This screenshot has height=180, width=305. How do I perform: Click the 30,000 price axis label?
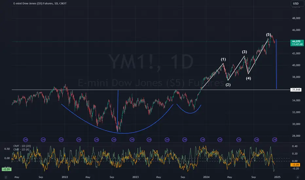pos(296,124)
